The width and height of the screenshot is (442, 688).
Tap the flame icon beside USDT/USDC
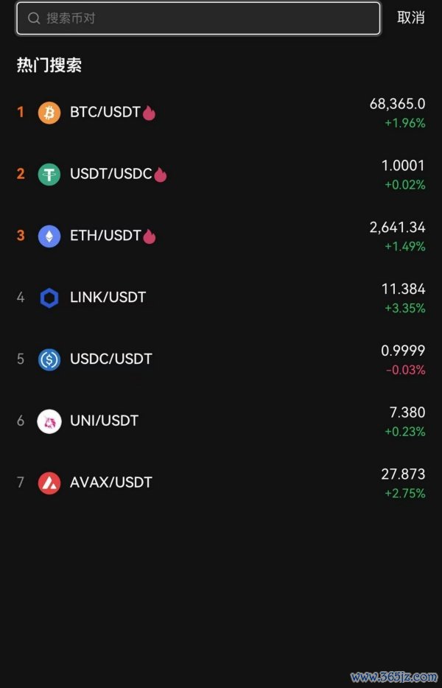coord(161,175)
